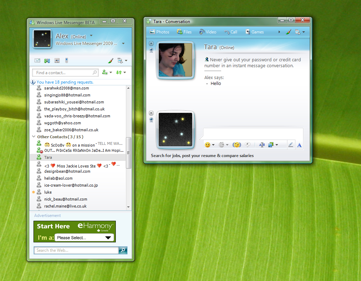This screenshot has height=281, width=361.
Task: Select contact Tara in the contact list
Action: 48,157
